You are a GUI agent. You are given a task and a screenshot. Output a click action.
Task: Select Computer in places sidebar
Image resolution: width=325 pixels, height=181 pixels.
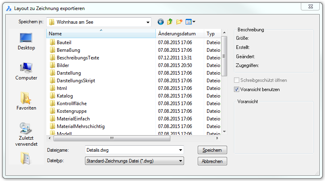(26, 71)
